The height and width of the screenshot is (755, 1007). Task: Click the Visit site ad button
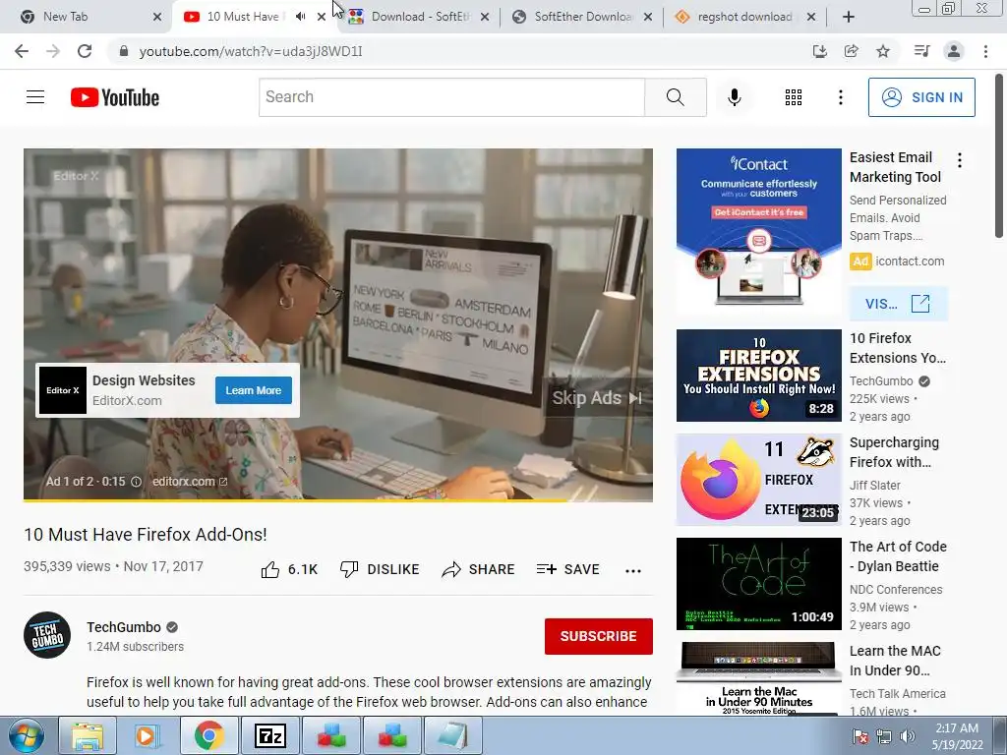pyautogui.click(x=898, y=304)
